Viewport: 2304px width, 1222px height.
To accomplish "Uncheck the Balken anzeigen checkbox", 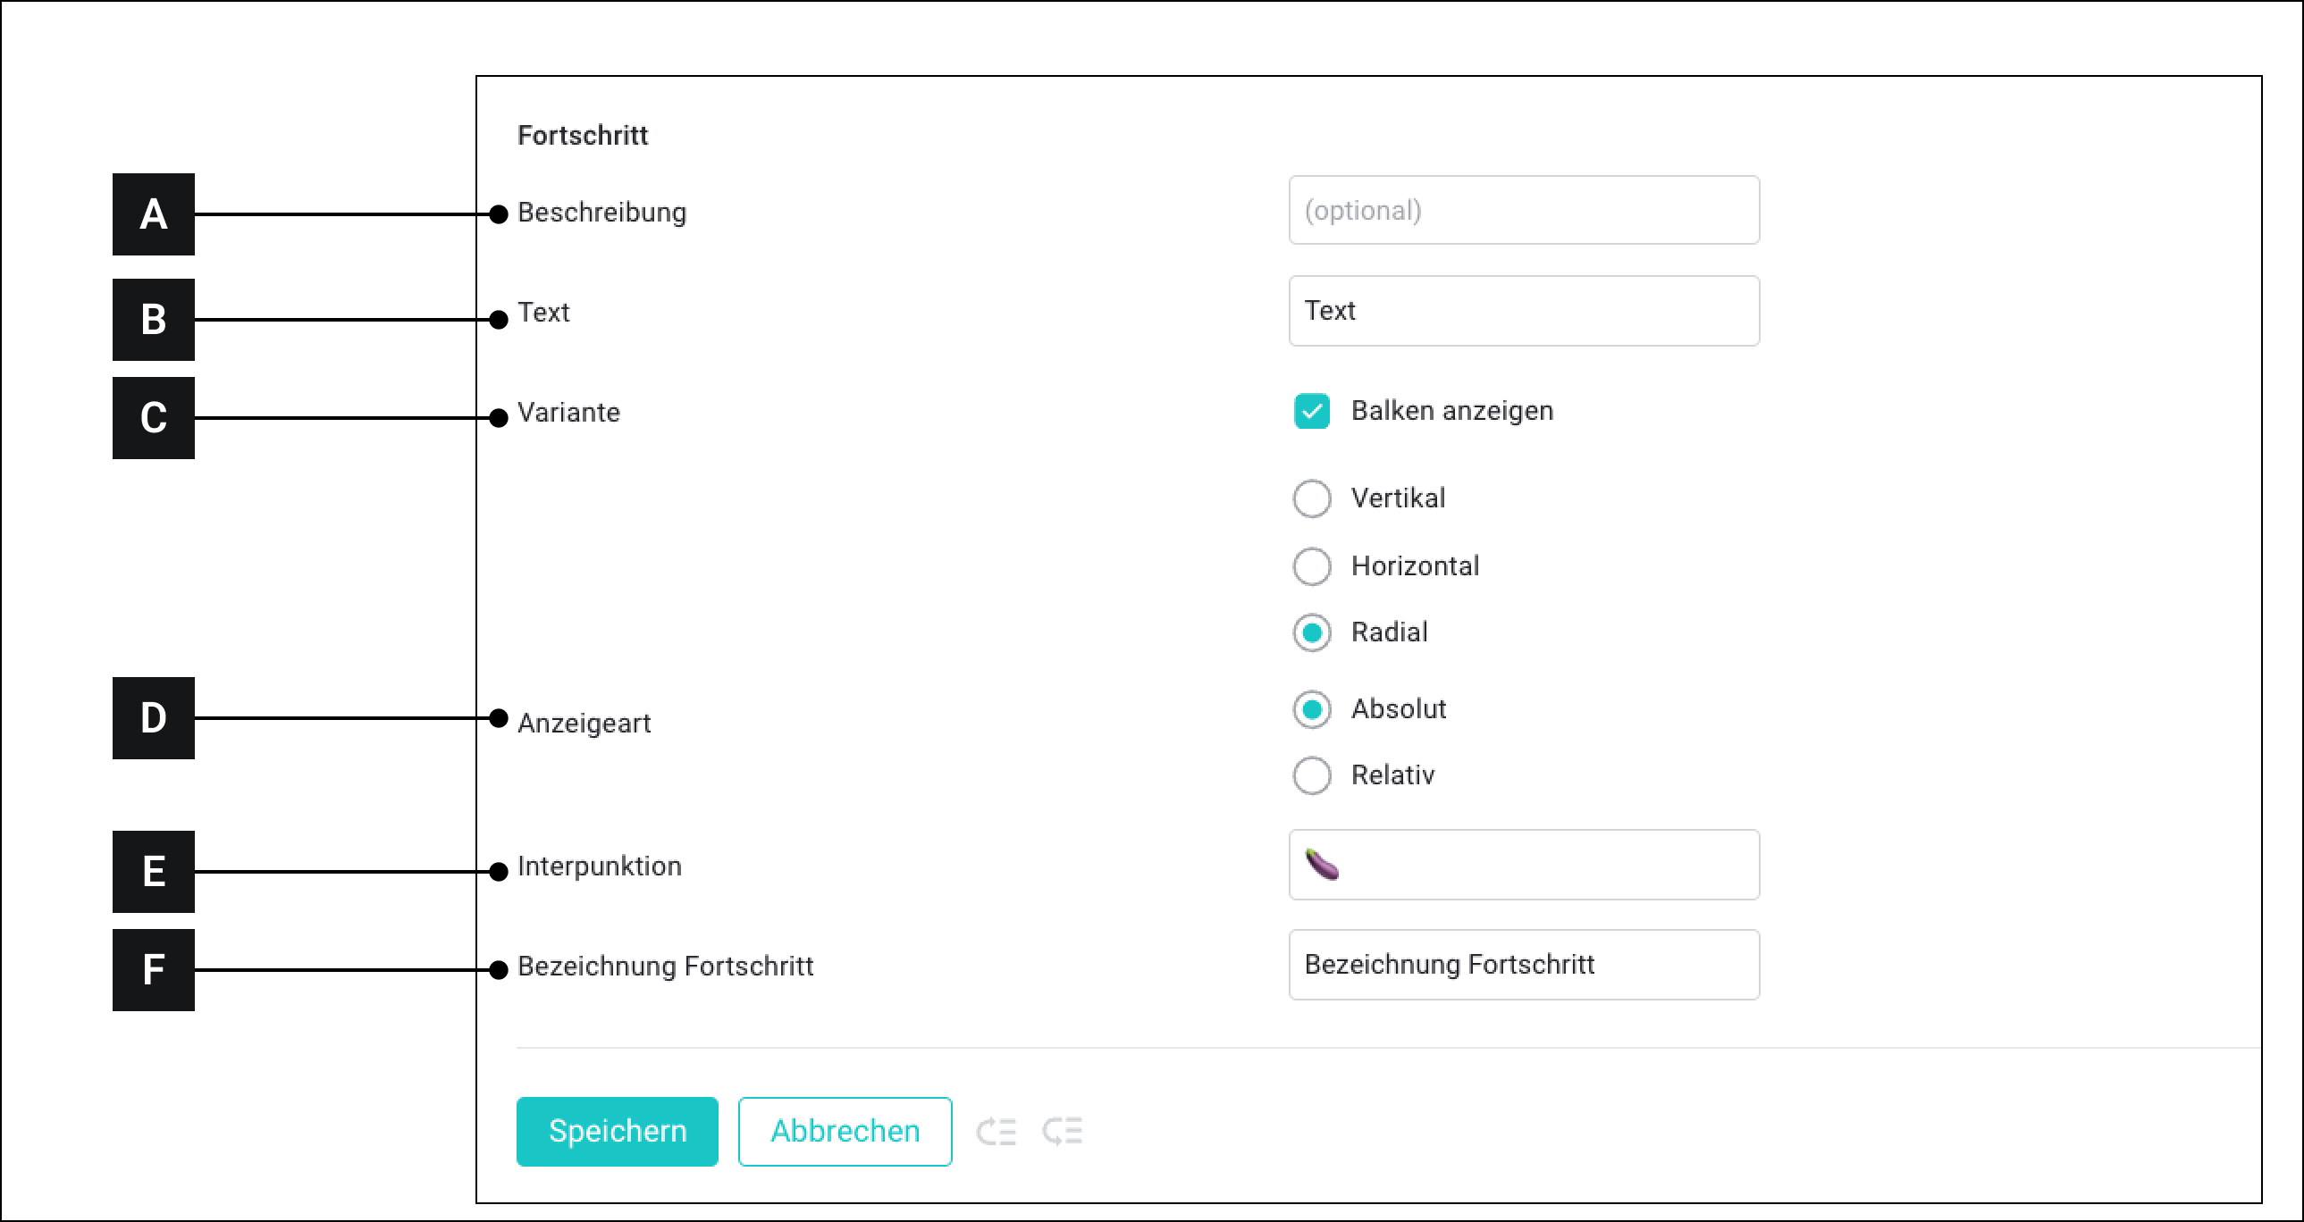I will tap(1311, 411).
